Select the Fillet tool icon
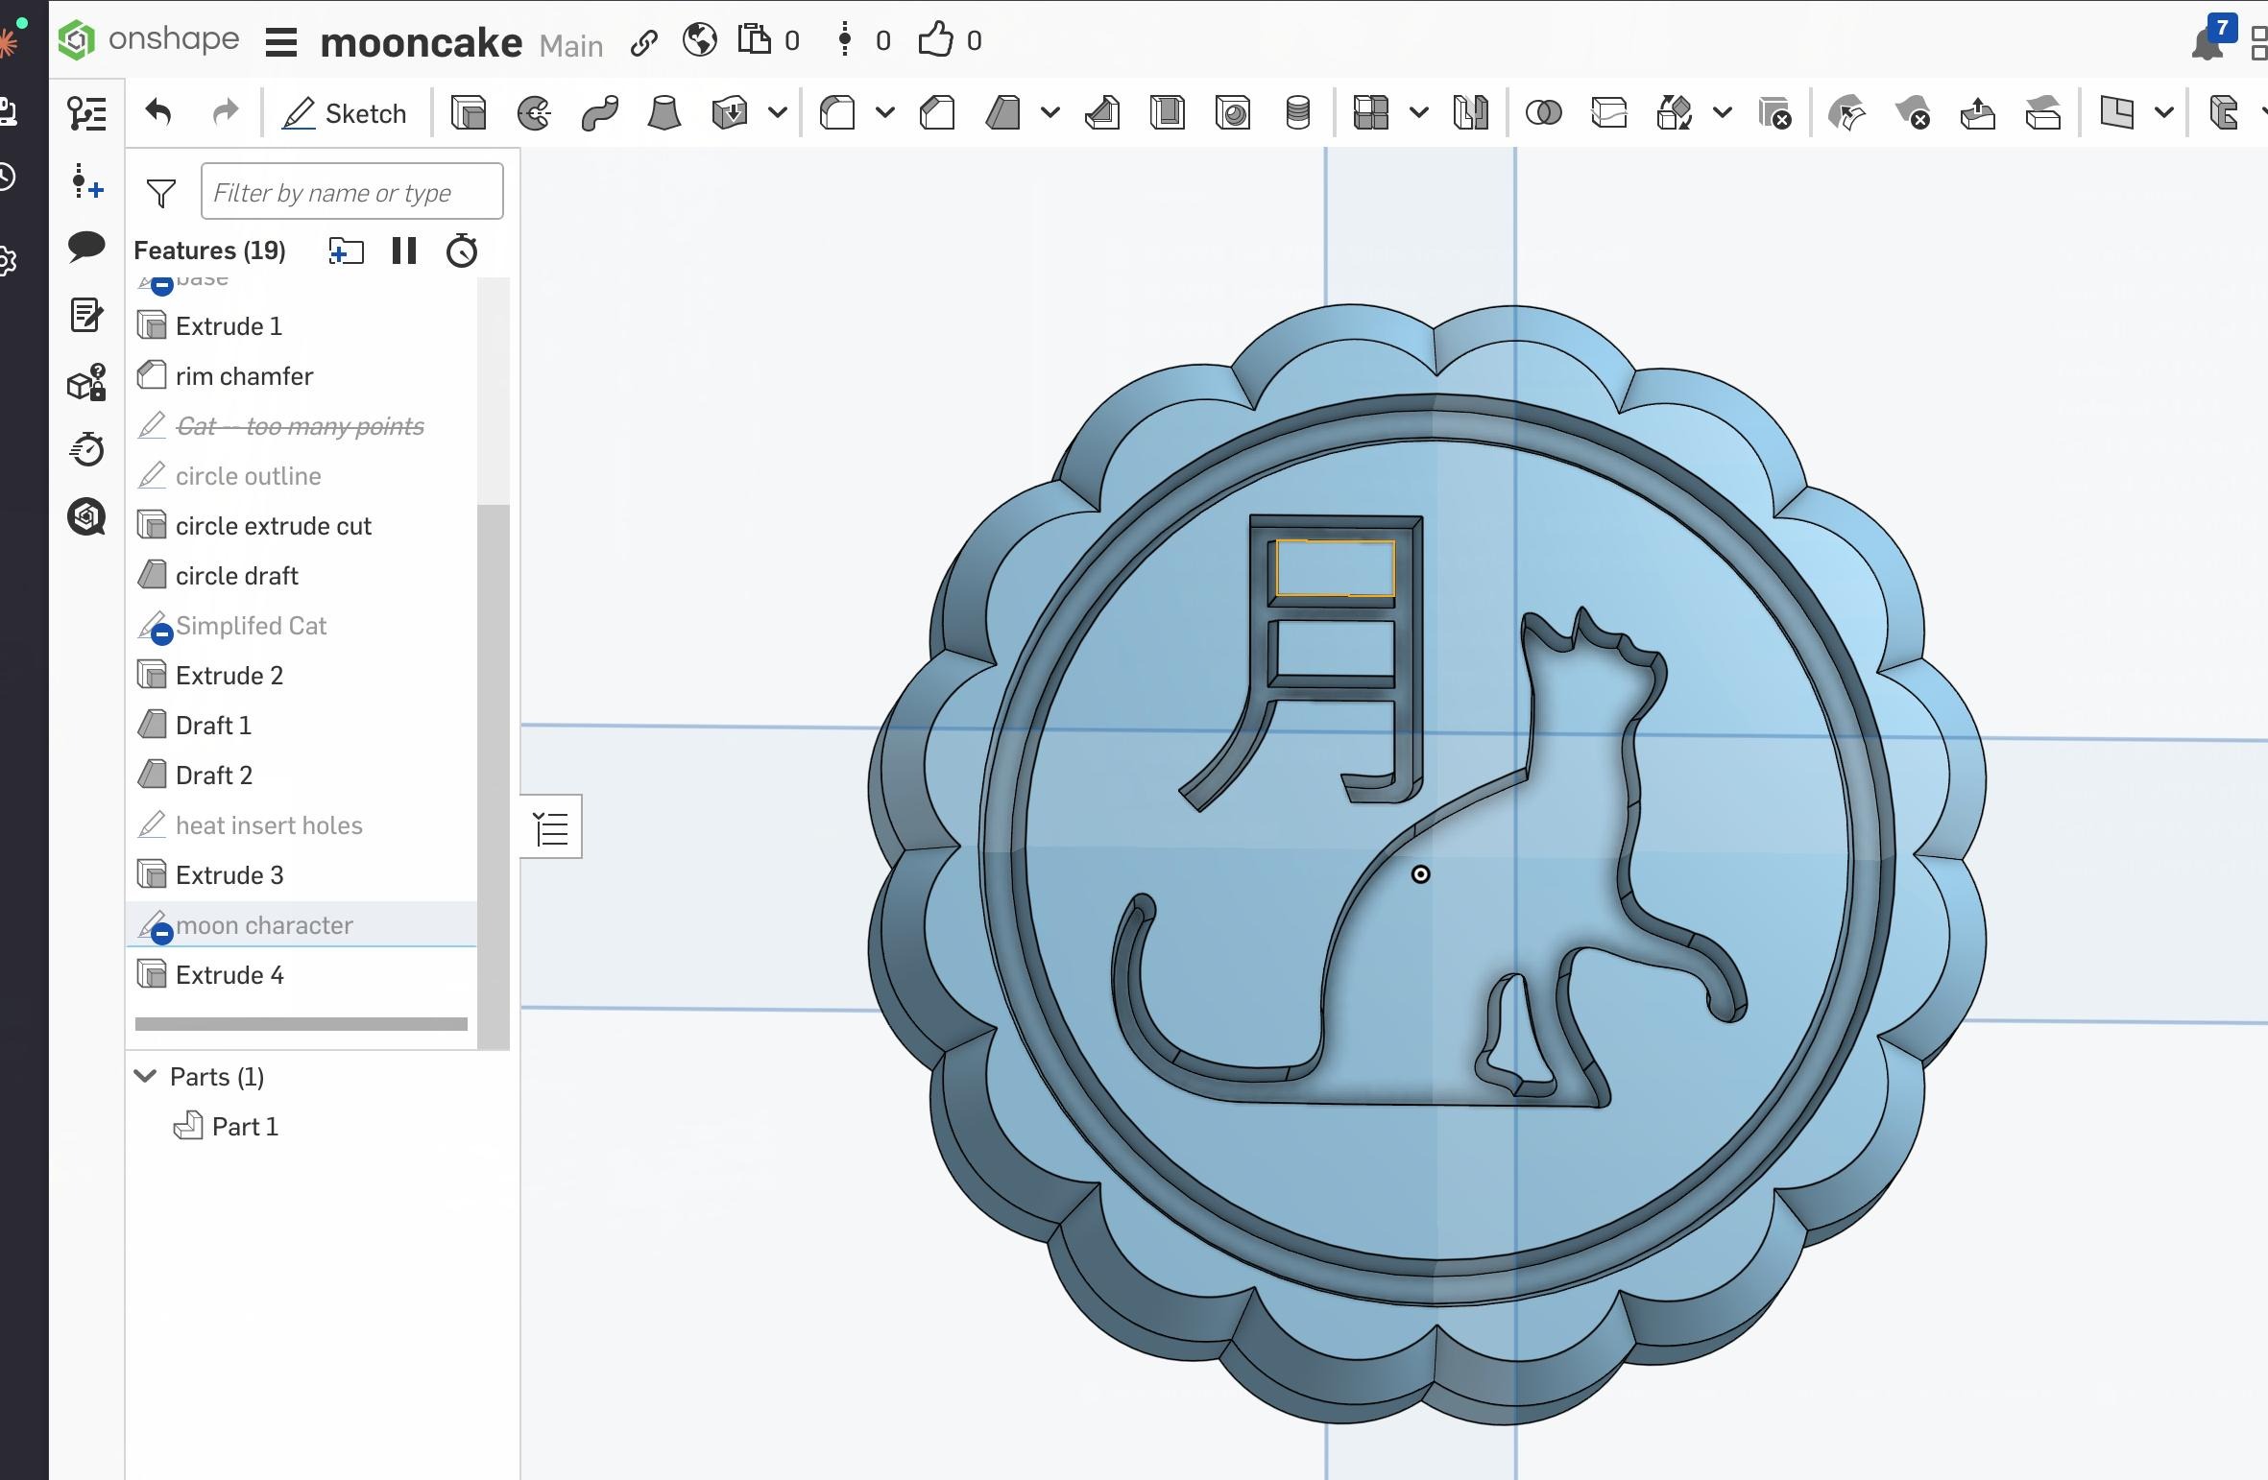Viewport: 2268px width, 1480px height. pyautogui.click(x=837, y=113)
